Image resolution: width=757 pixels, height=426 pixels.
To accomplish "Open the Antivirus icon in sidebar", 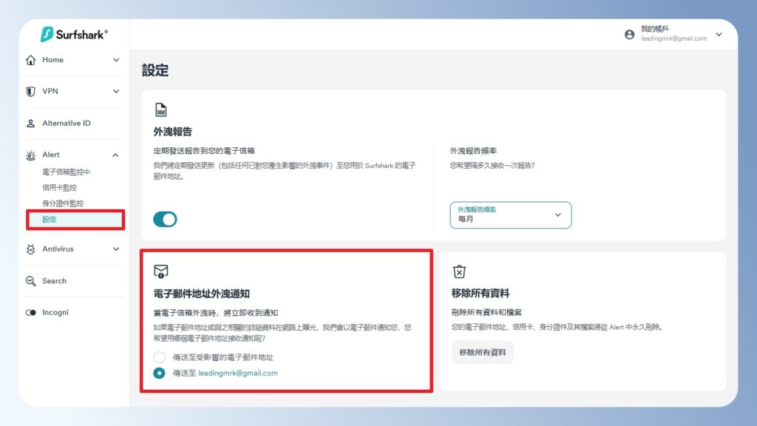I will [x=30, y=249].
